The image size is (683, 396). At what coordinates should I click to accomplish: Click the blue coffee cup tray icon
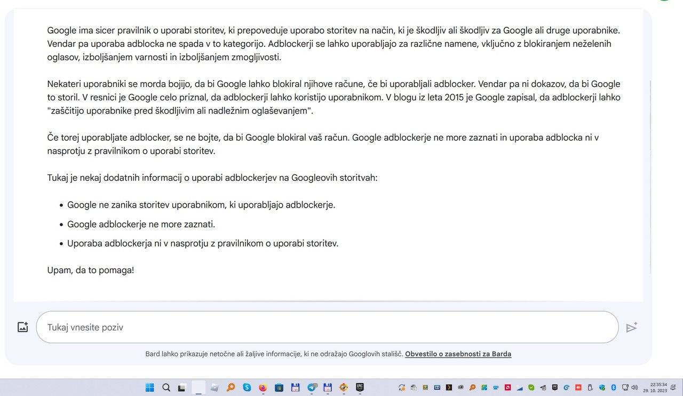click(x=496, y=387)
